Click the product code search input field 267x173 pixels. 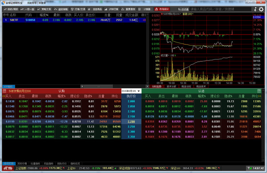pyautogui.click(x=220, y=9)
